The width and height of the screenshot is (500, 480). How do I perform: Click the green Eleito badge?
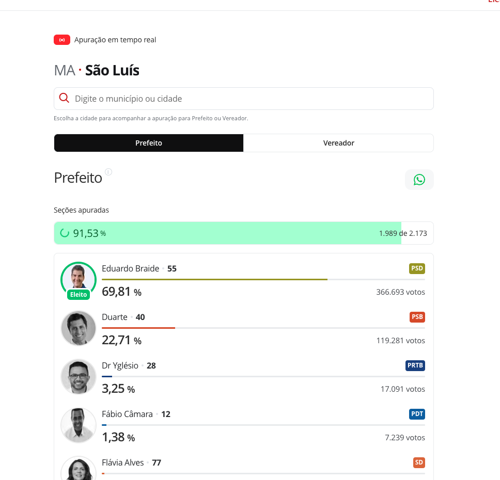point(79,295)
